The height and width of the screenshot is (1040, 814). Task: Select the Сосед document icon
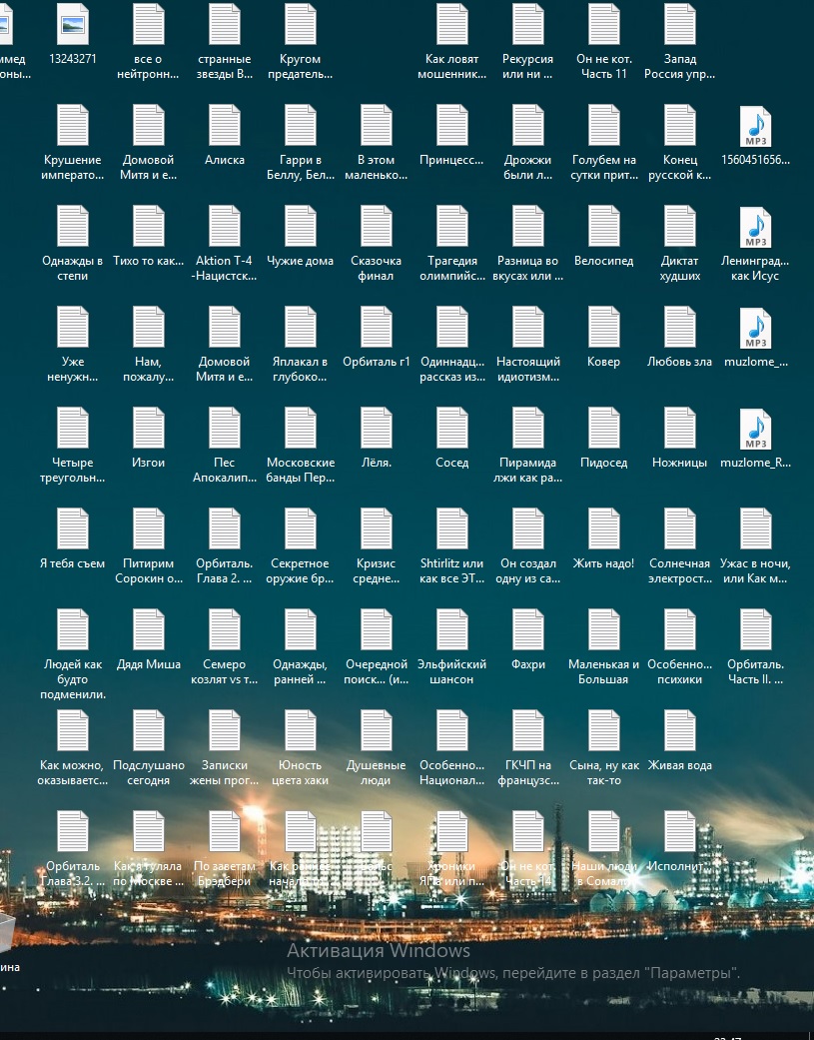pos(452,430)
